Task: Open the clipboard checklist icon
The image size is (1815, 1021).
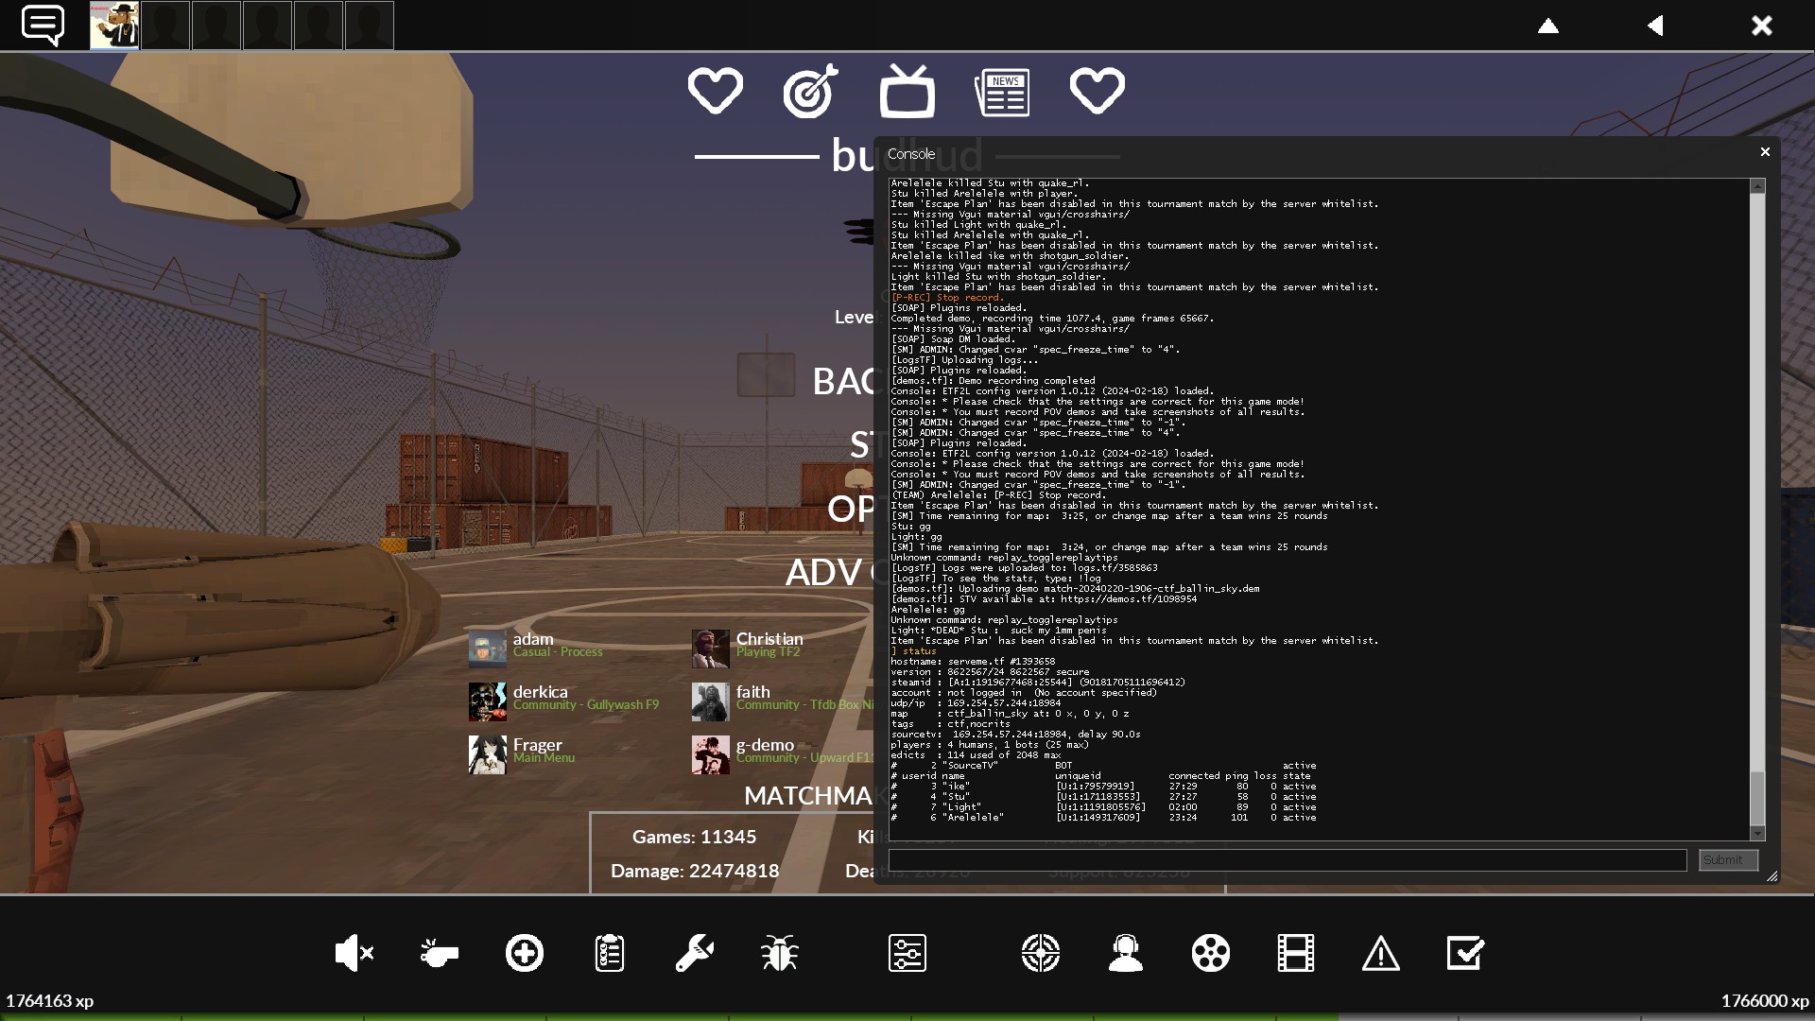Action: tap(610, 953)
